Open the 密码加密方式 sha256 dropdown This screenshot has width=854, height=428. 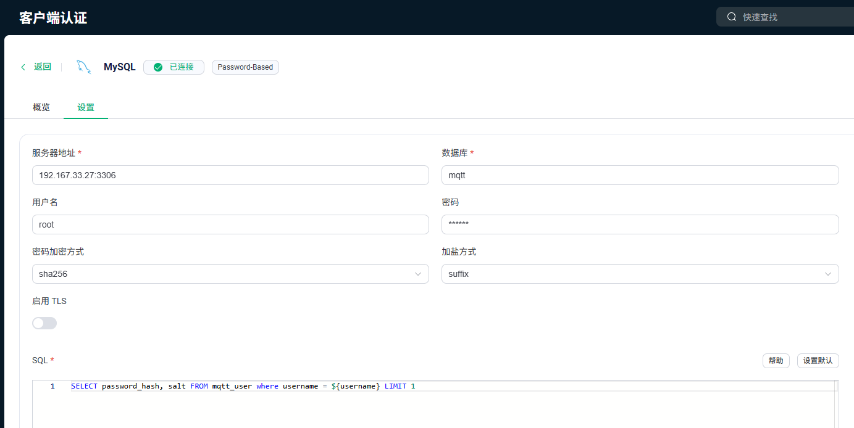[x=230, y=274]
